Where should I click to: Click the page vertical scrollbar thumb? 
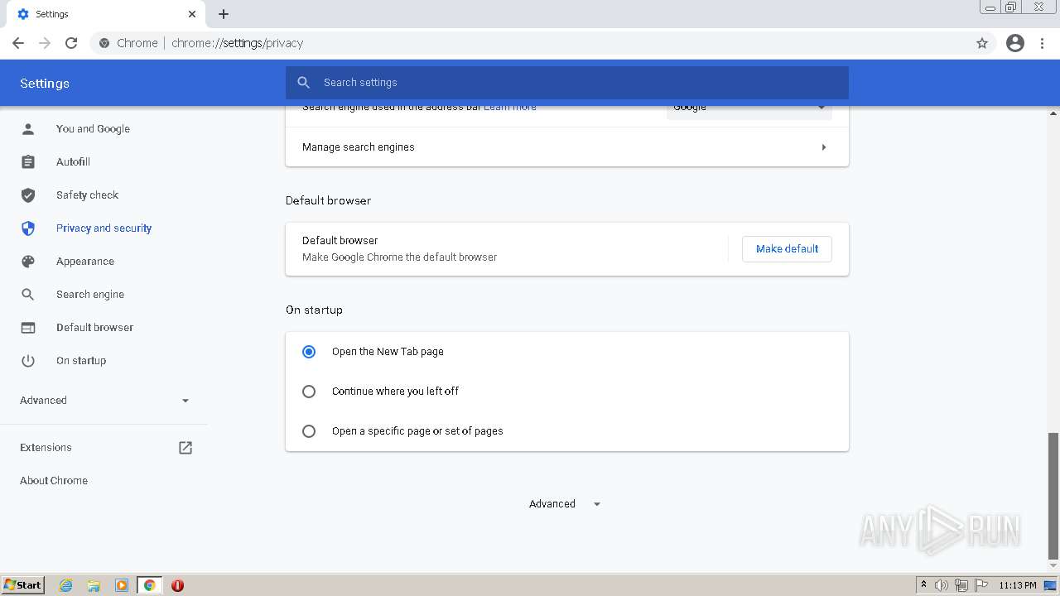click(1053, 496)
